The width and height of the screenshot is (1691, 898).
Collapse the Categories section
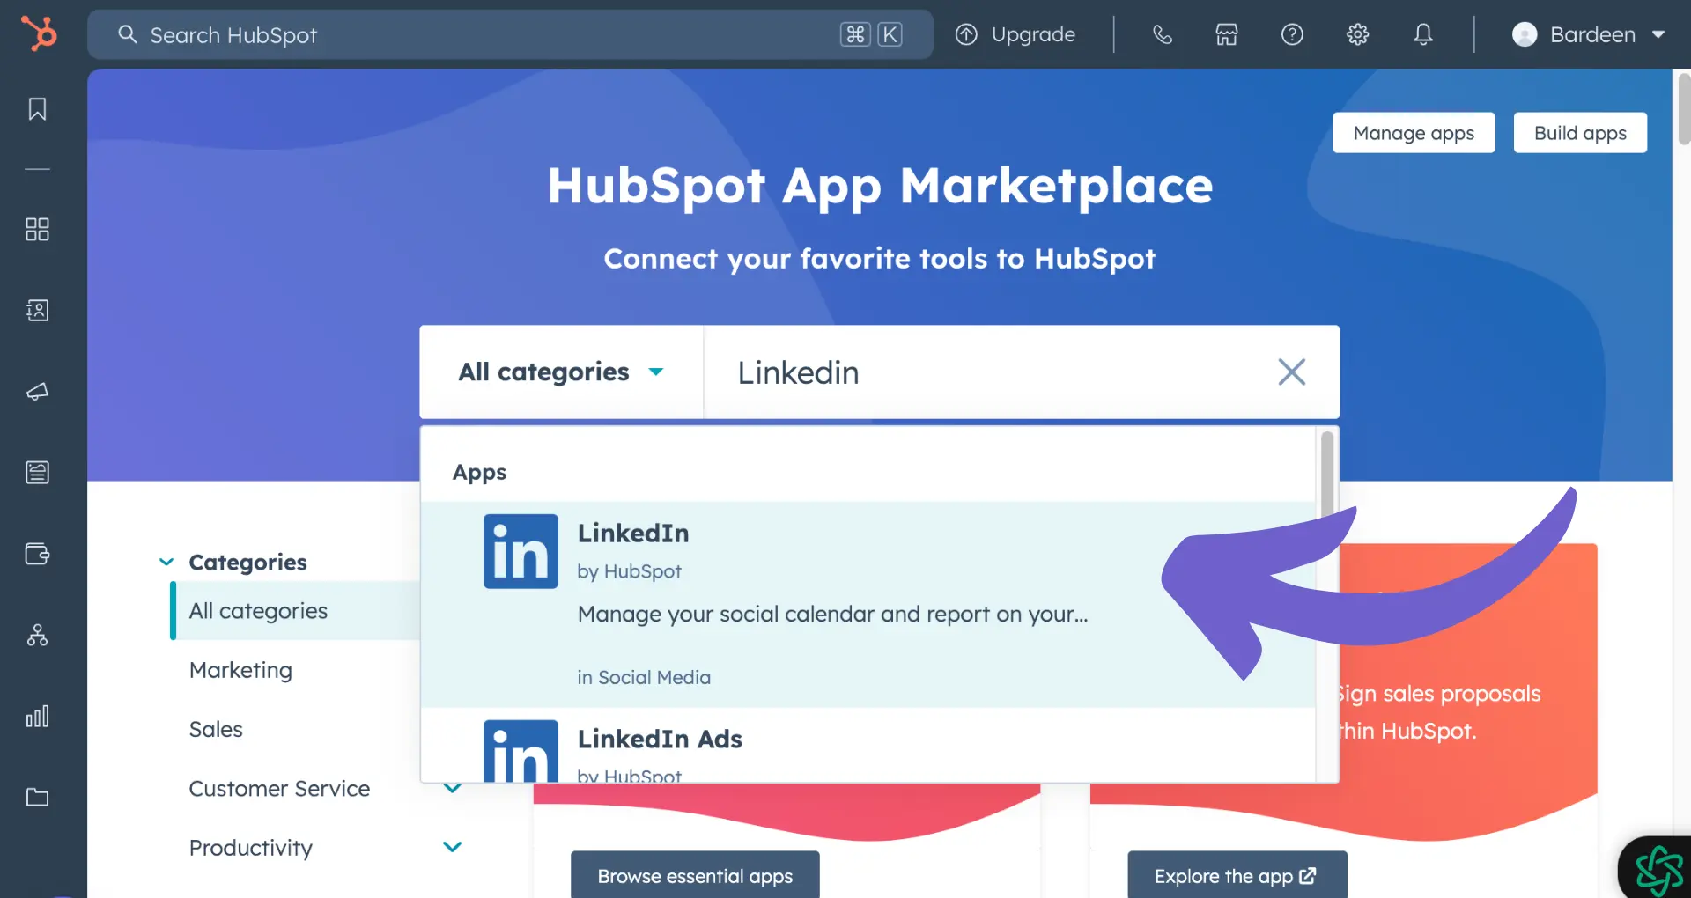click(166, 562)
